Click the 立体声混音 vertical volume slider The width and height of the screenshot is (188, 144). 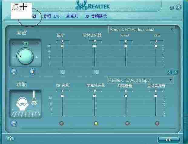coord(156,105)
